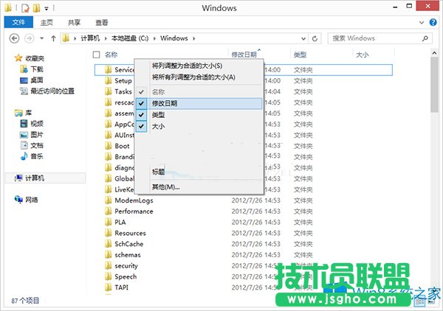The image size is (443, 311).
Task: Click the folder icon in address bar
Action: pyautogui.click(x=66, y=38)
